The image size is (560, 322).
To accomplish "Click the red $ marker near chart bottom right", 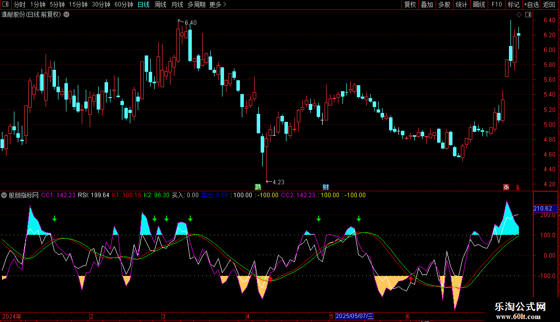I will pyautogui.click(x=517, y=187).
